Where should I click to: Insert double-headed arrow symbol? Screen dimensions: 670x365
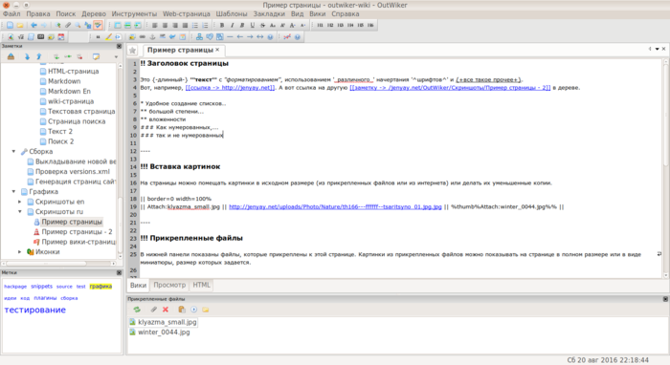pos(259,36)
